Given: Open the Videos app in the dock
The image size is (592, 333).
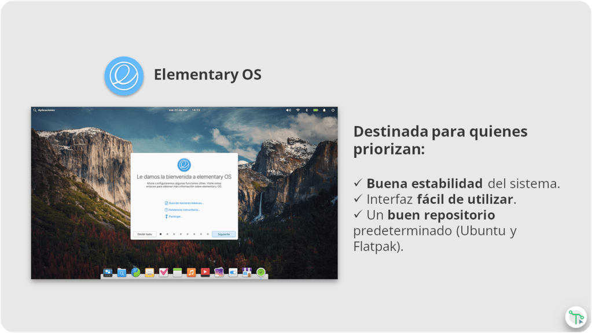Looking at the screenshot, I should coord(205,272).
